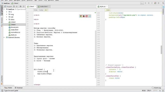Click the collapse all icon in Project panel
The width and height of the screenshot is (165, 92).
click(16, 6)
